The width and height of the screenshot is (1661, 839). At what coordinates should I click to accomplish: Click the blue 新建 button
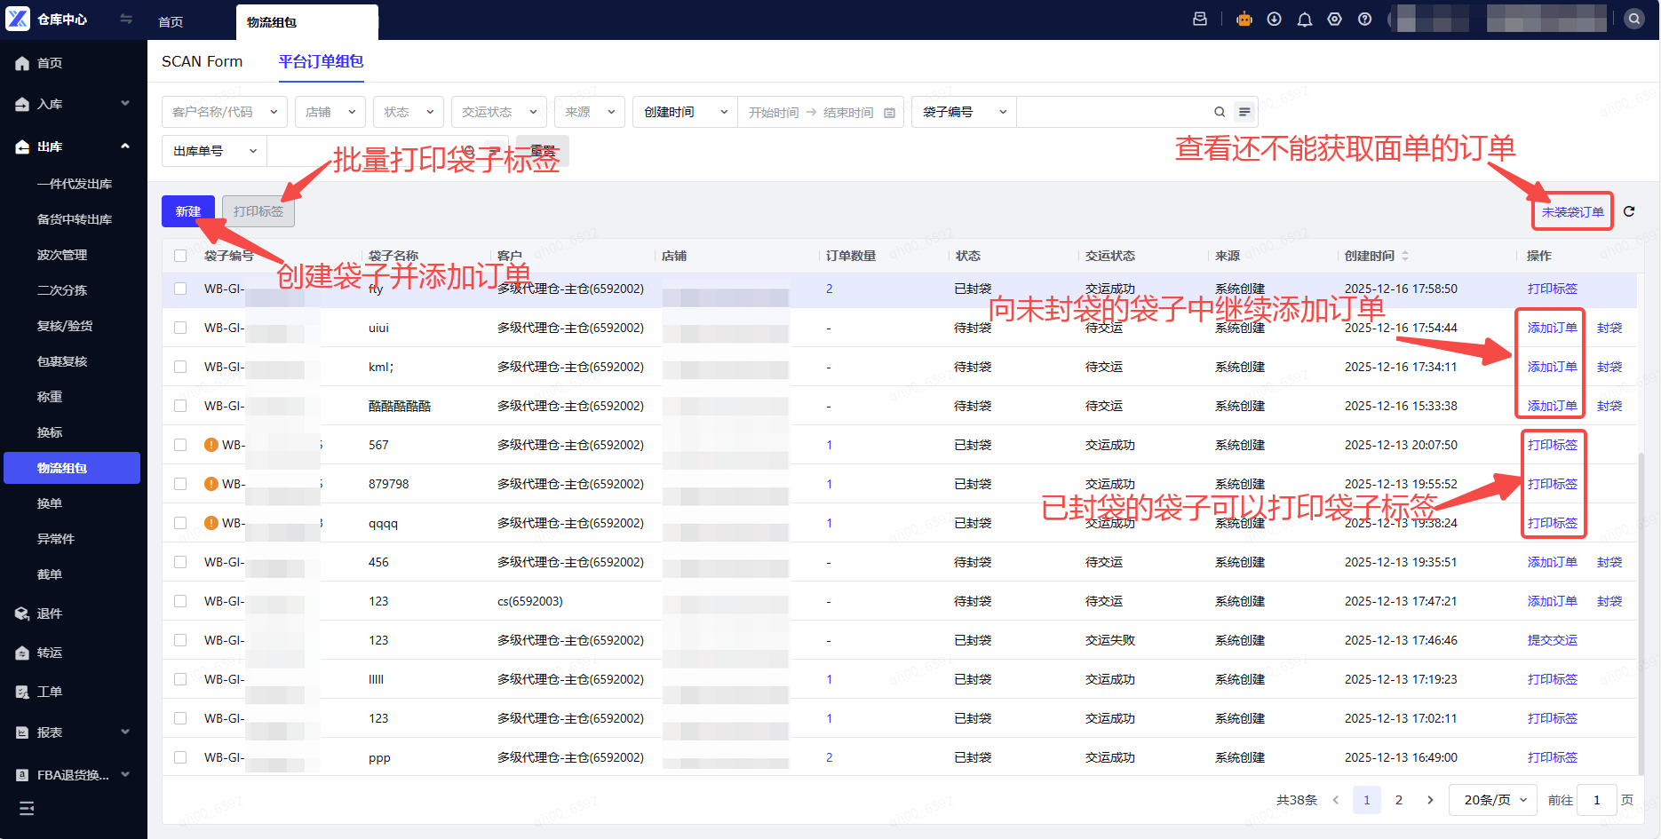[187, 211]
